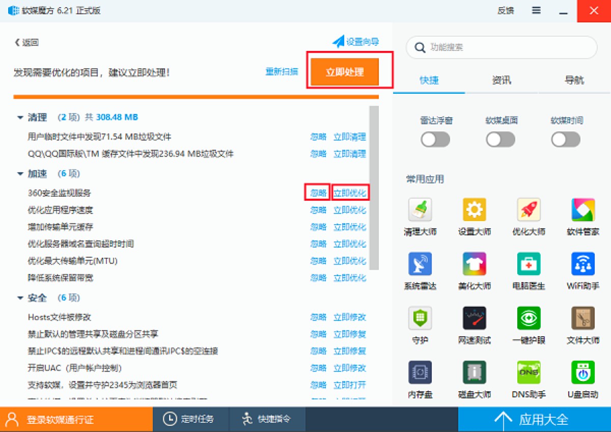This screenshot has width=611, height=432.
Task: Click 立即优化 for 降低系统保留带宽
Action: [350, 278]
